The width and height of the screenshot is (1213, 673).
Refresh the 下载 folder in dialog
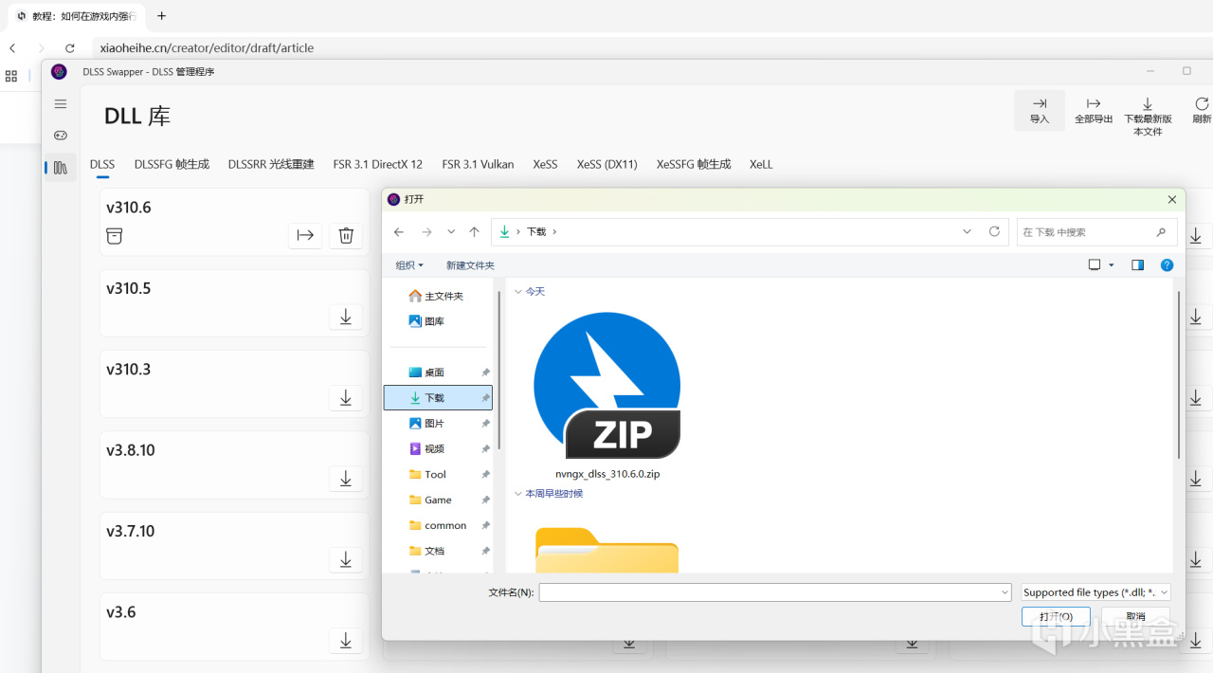pyautogui.click(x=994, y=231)
